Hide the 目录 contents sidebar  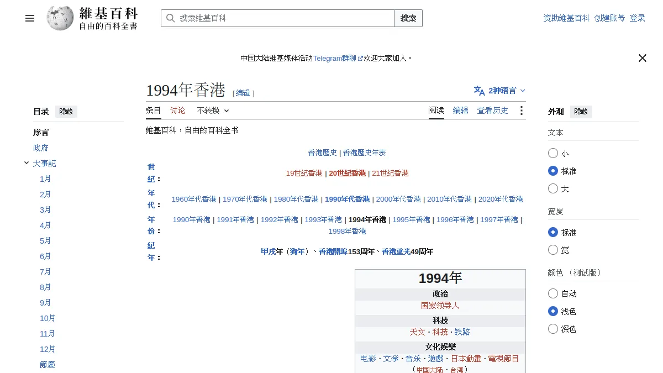[66, 112]
